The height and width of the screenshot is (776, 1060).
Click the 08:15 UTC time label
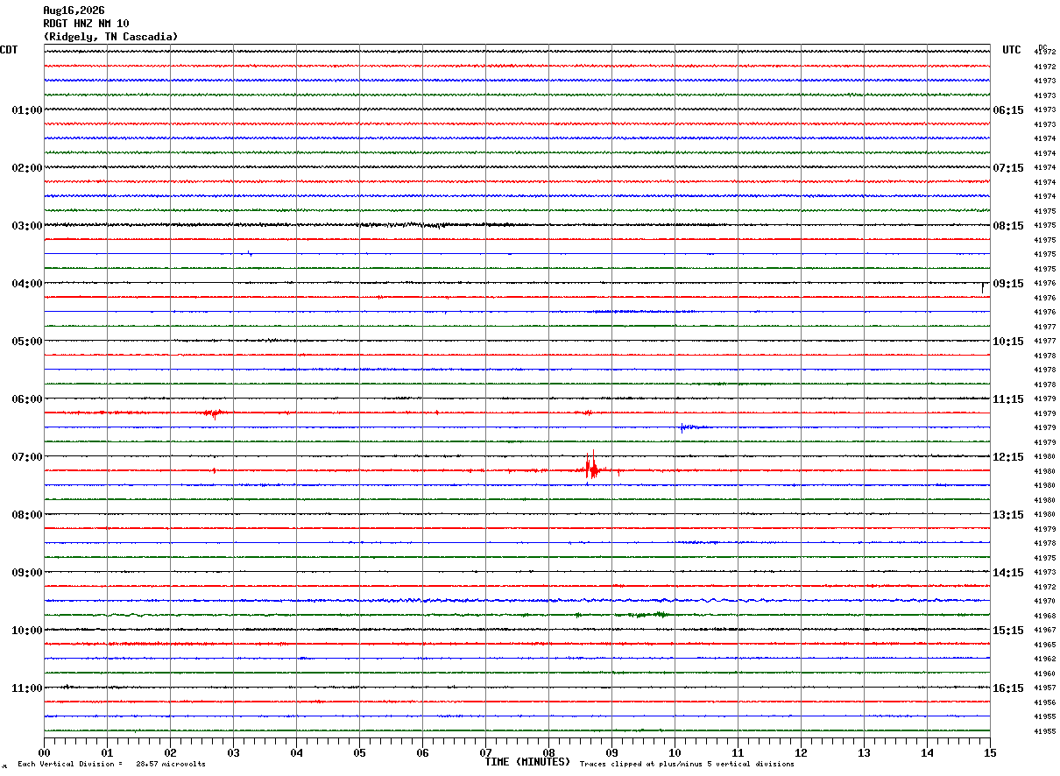(x=1007, y=226)
